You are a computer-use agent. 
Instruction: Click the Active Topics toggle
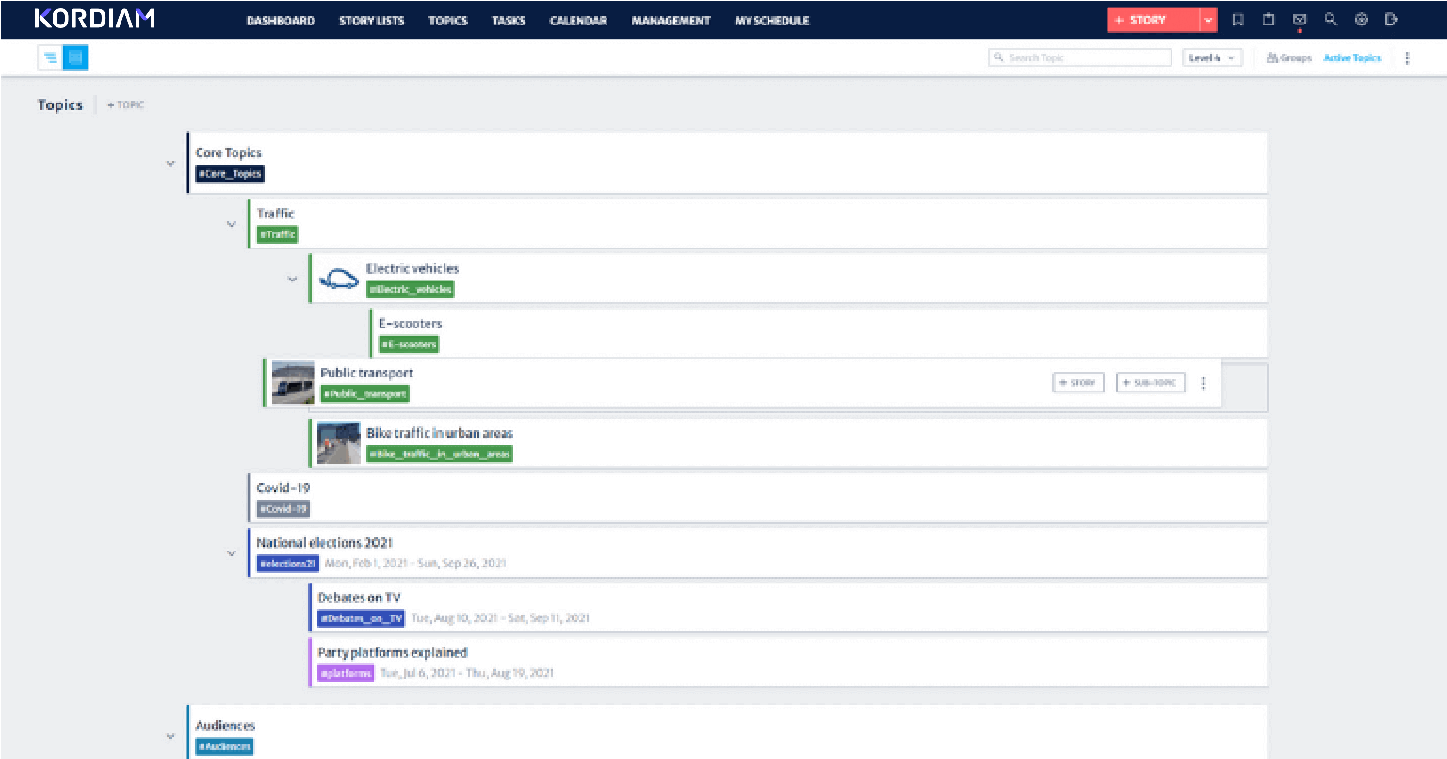pos(1353,58)
